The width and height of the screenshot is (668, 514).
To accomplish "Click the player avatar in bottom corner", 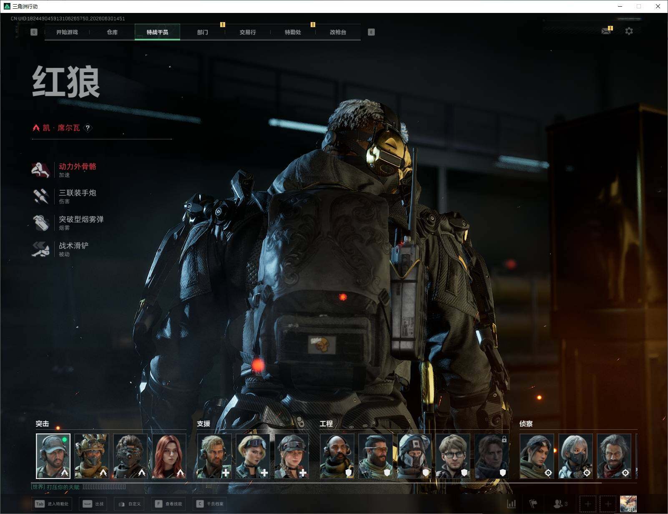I will click(628, 504).
